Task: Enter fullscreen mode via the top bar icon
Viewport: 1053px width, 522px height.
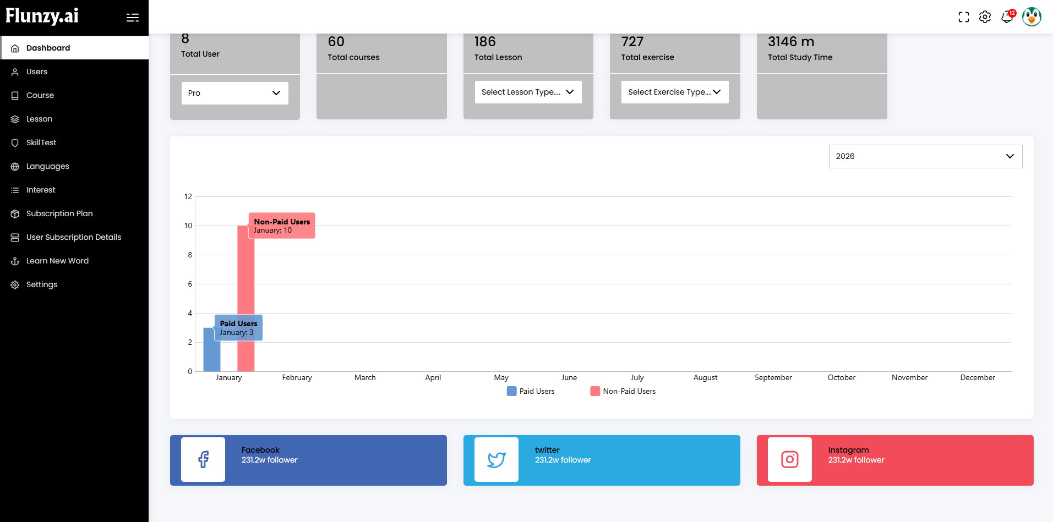Action: pyautogui.click(x=963, y=17)
